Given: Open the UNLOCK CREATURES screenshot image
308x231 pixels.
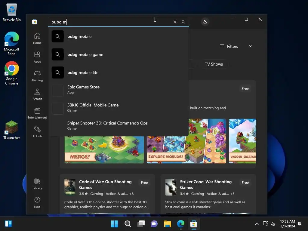Looking at the screenshot, I should click(x=242, y=141).
